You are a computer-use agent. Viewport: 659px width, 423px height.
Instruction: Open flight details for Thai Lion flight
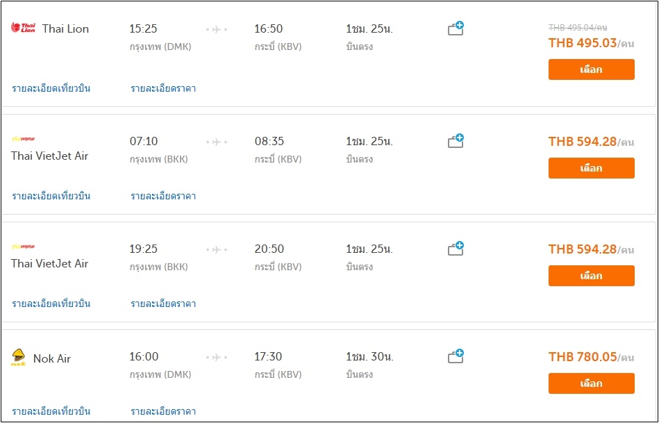click(51, 88)
